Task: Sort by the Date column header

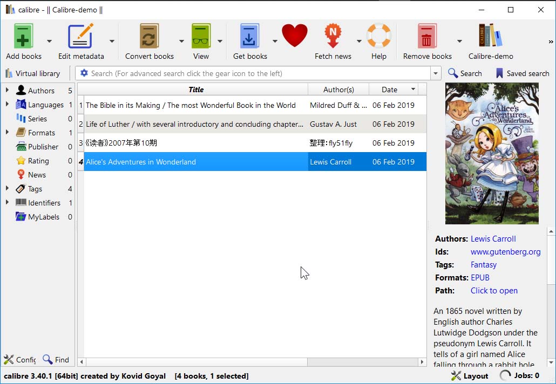Action: click(394, 90)
